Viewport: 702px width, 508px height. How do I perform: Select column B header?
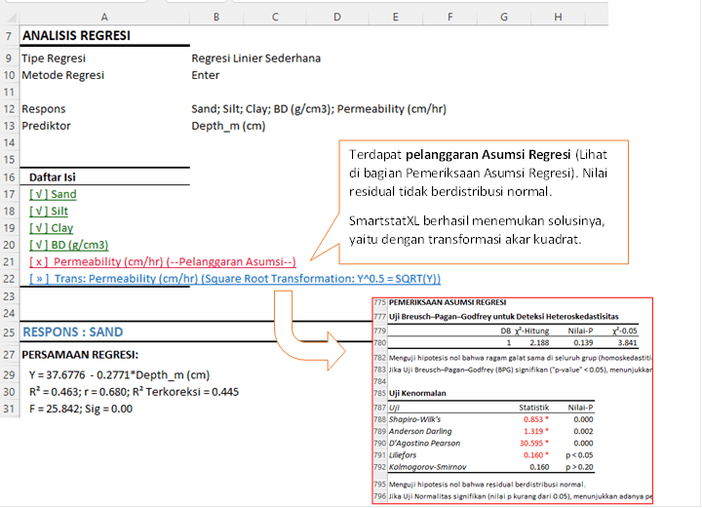pos(215,17)
